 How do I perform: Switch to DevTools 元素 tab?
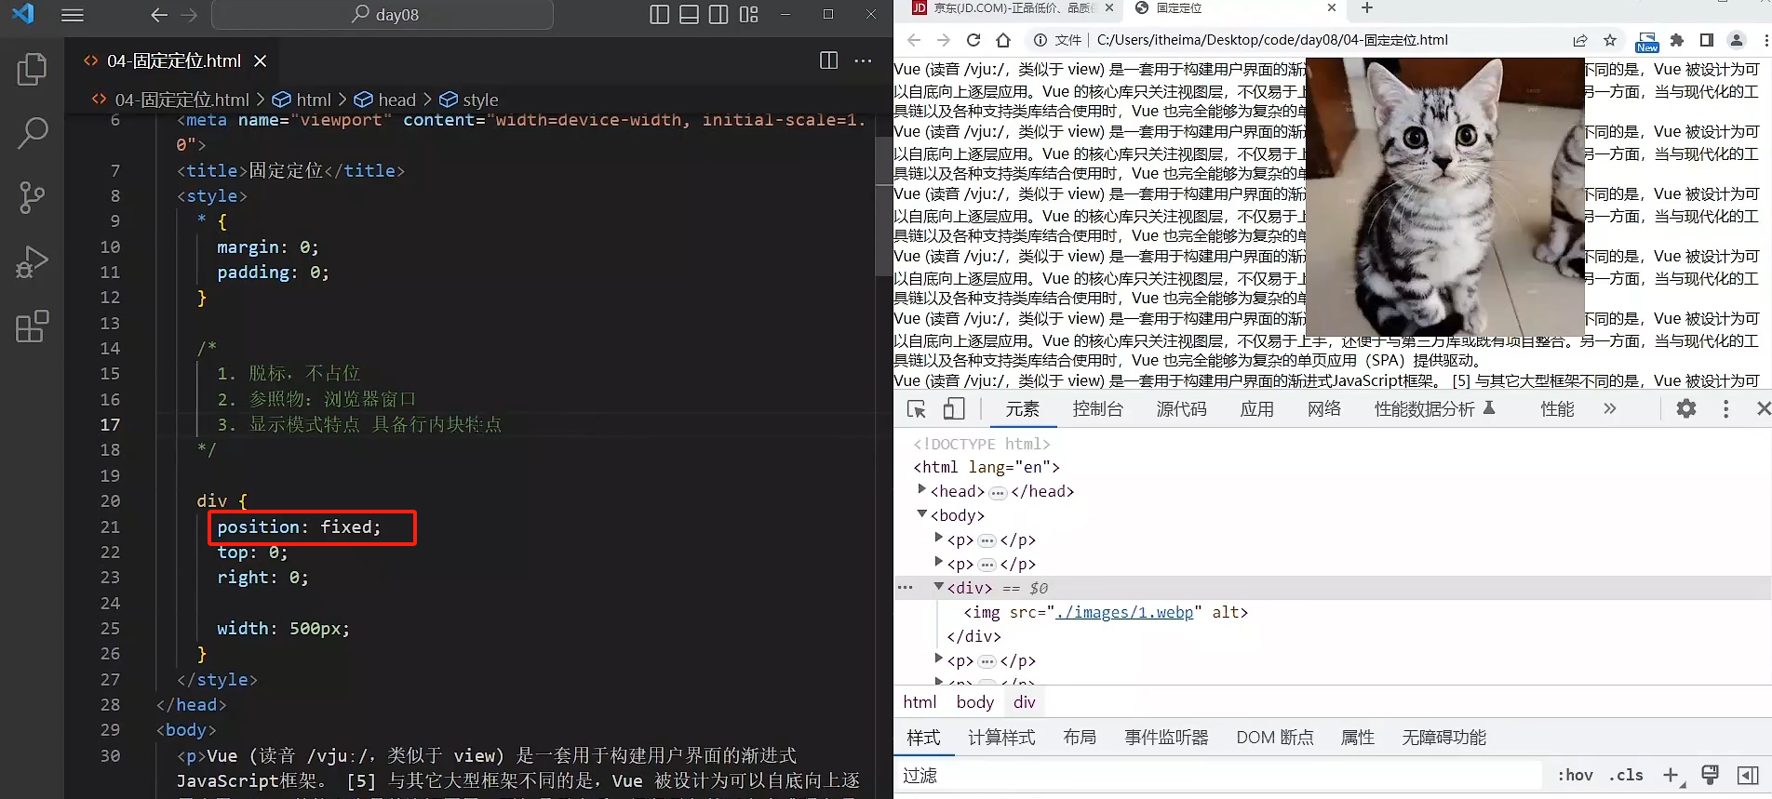tap(1022, 409)
